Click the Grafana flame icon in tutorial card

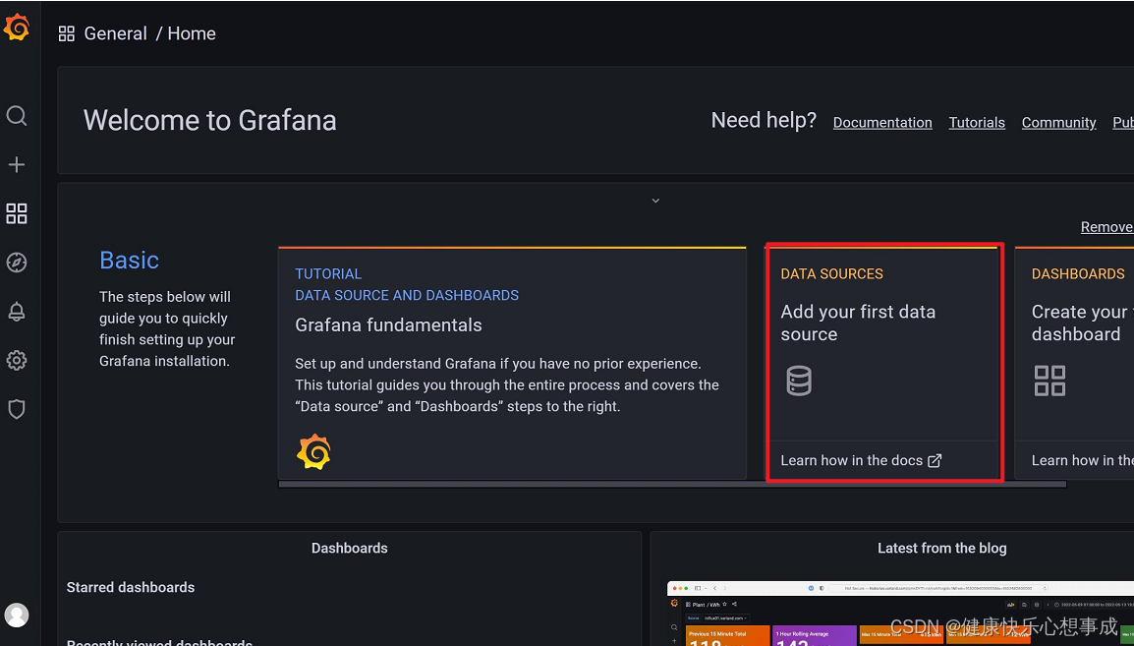click(313, 451)
